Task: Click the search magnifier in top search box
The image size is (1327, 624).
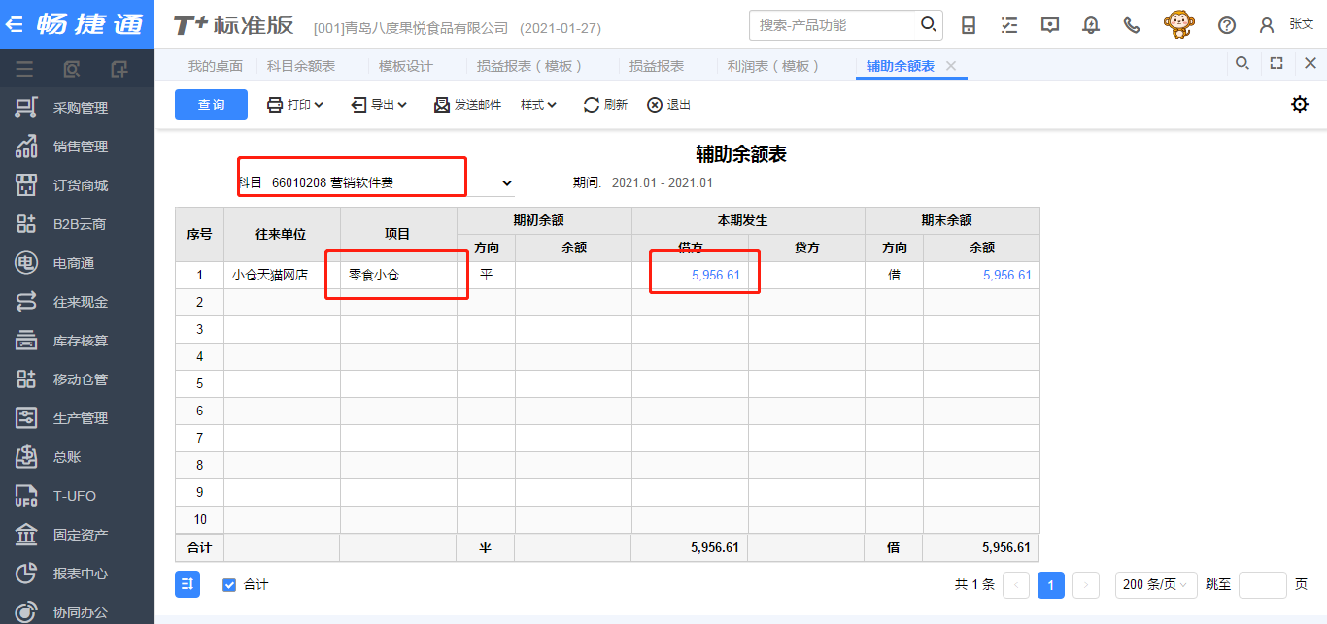Action: 928,24
